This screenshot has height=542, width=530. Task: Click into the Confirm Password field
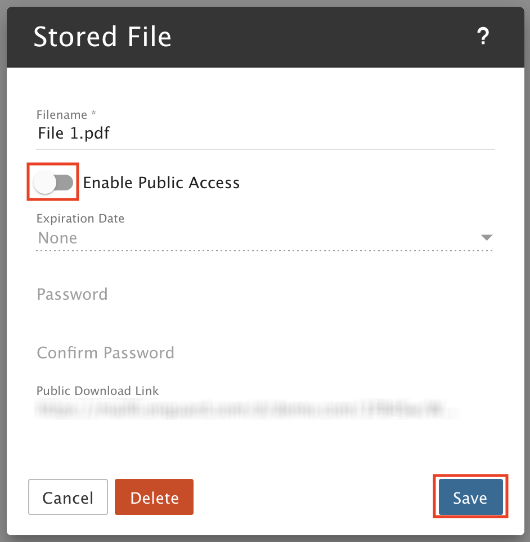265,353
